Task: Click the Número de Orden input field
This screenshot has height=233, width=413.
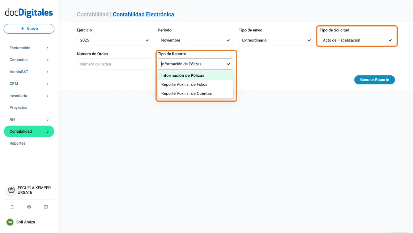Action: coord(114,64)
